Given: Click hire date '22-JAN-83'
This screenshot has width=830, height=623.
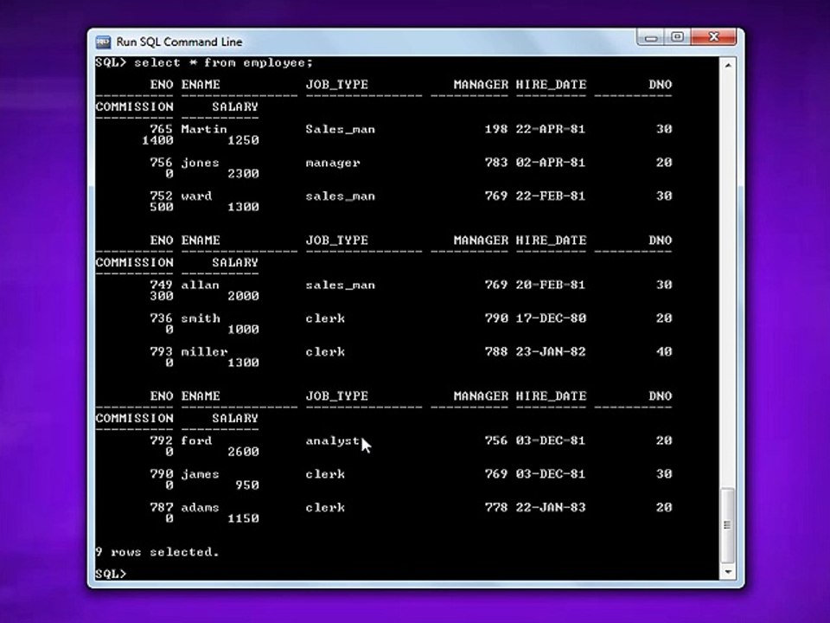Looking at the screenshot, I should [551, 508].
